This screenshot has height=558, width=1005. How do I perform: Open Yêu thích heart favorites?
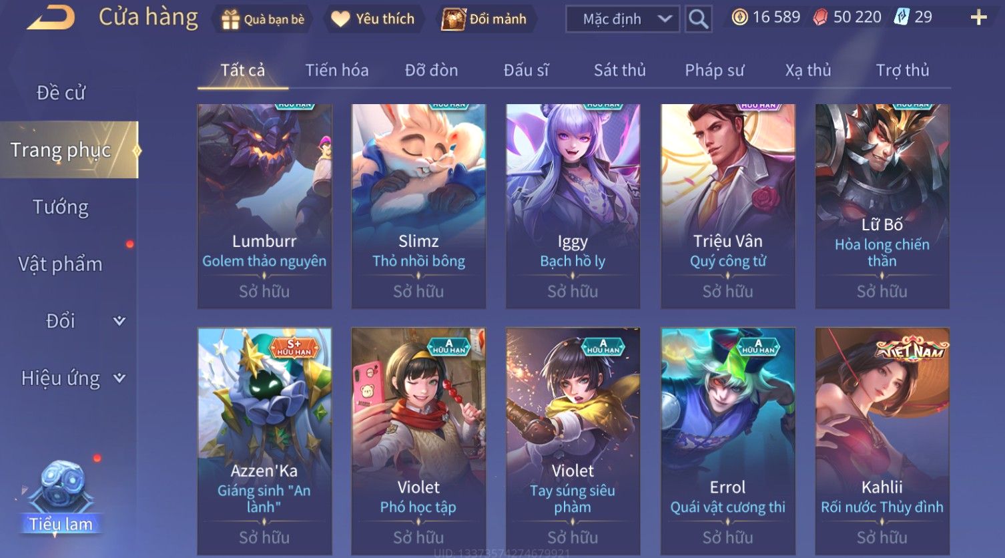(x=340, y=19)
